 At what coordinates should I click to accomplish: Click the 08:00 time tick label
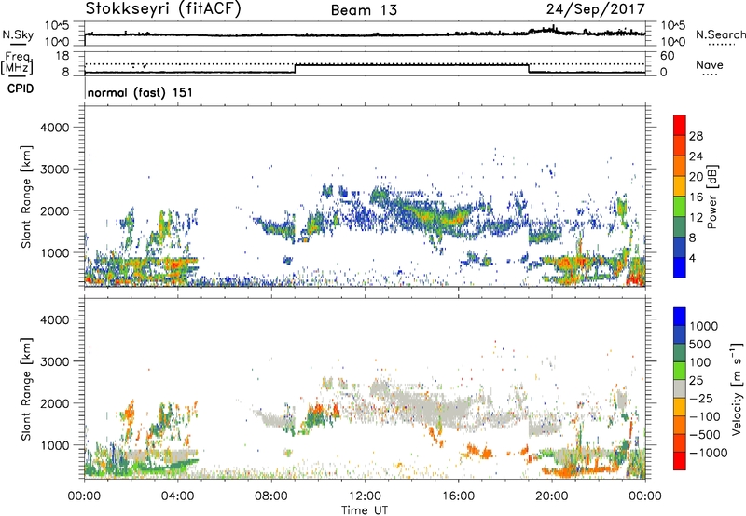271,496
